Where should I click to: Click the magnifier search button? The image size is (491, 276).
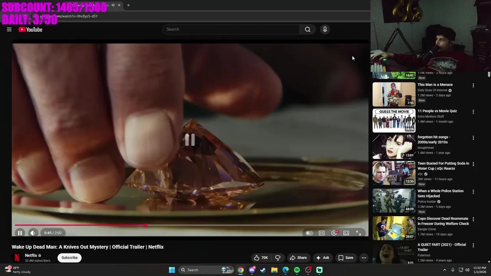(x=307, y=30)
